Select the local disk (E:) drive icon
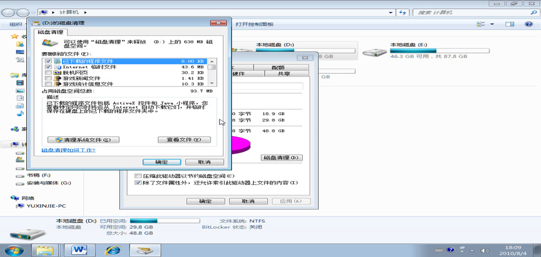 (x=375, y=53)
